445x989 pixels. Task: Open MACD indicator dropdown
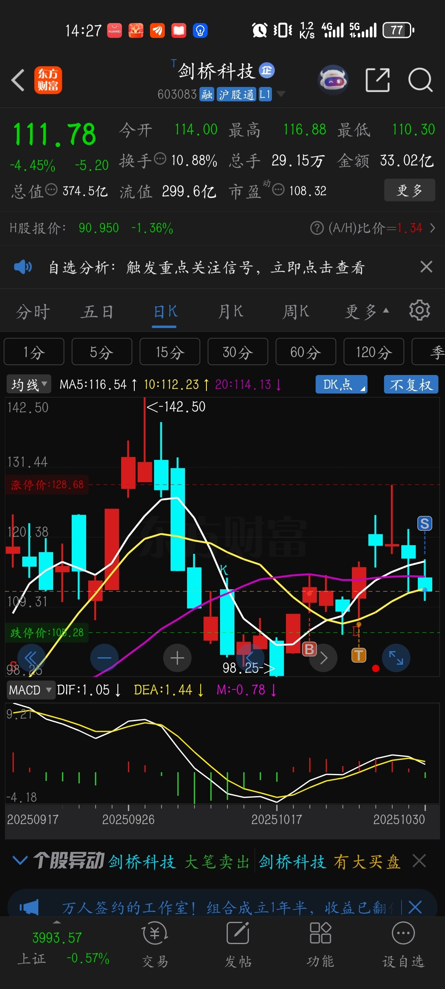[x=31, y=689]
